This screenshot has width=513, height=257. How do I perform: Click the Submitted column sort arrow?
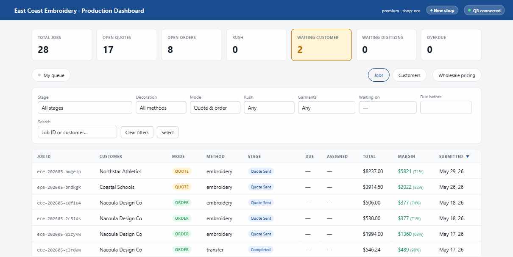[x=468, y=157]
